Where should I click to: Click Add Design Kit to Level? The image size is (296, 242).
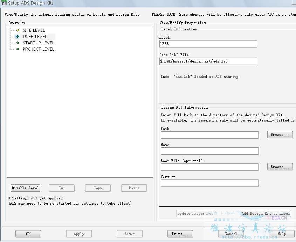266,214
